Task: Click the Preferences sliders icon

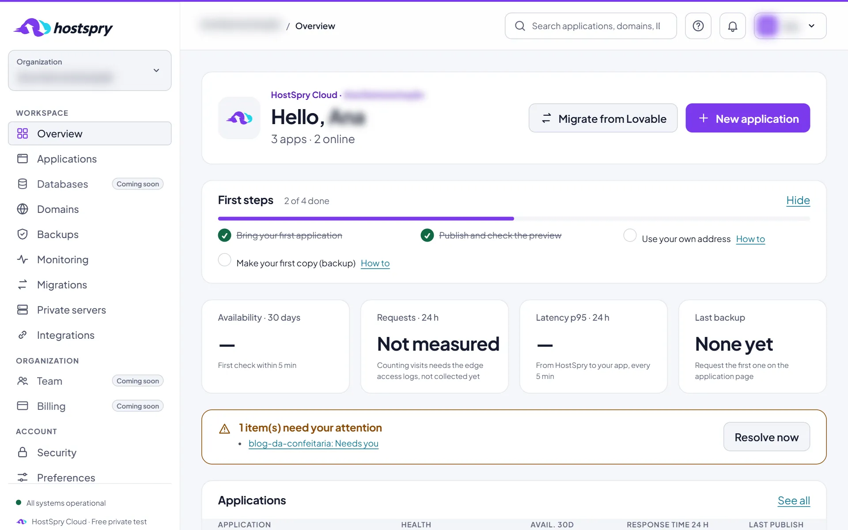Action: (23, 477)
